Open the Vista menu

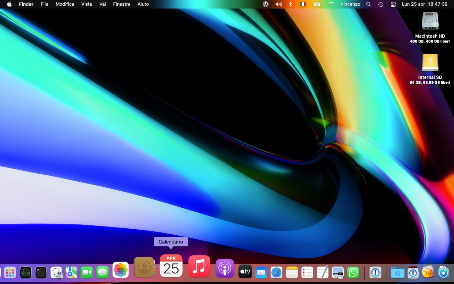coord(87,4)
